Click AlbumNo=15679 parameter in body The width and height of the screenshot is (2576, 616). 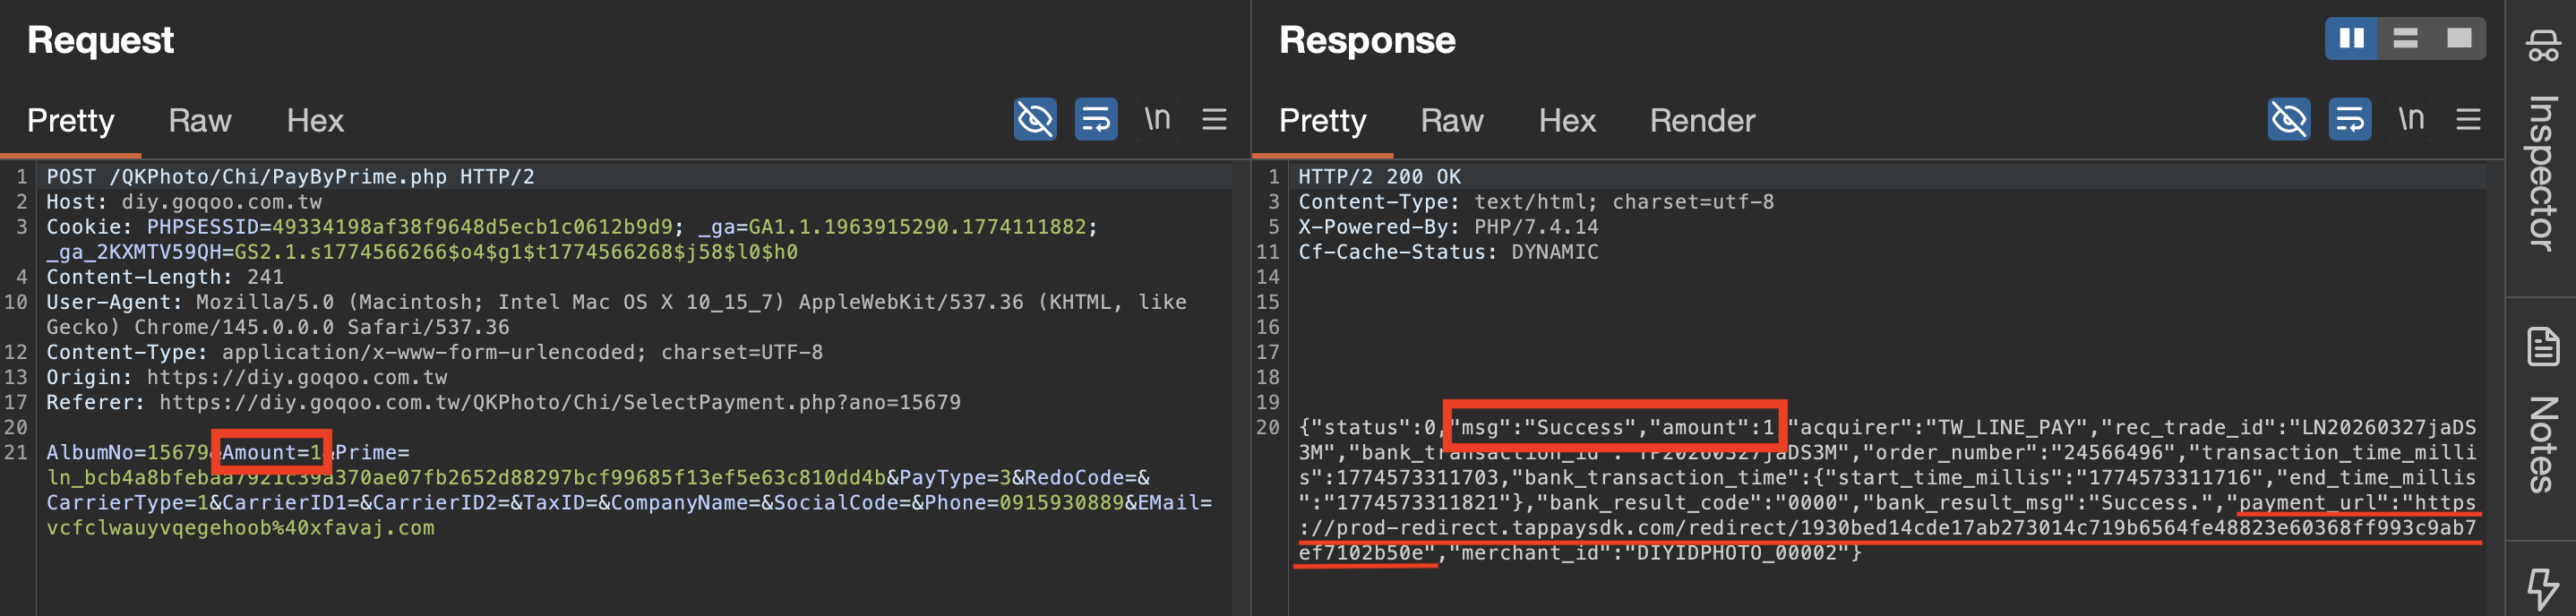pyautogui.click(x=127, y=452)
